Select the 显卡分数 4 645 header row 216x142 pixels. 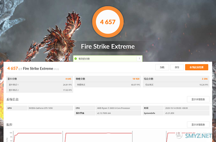click(x=39, y=79)
